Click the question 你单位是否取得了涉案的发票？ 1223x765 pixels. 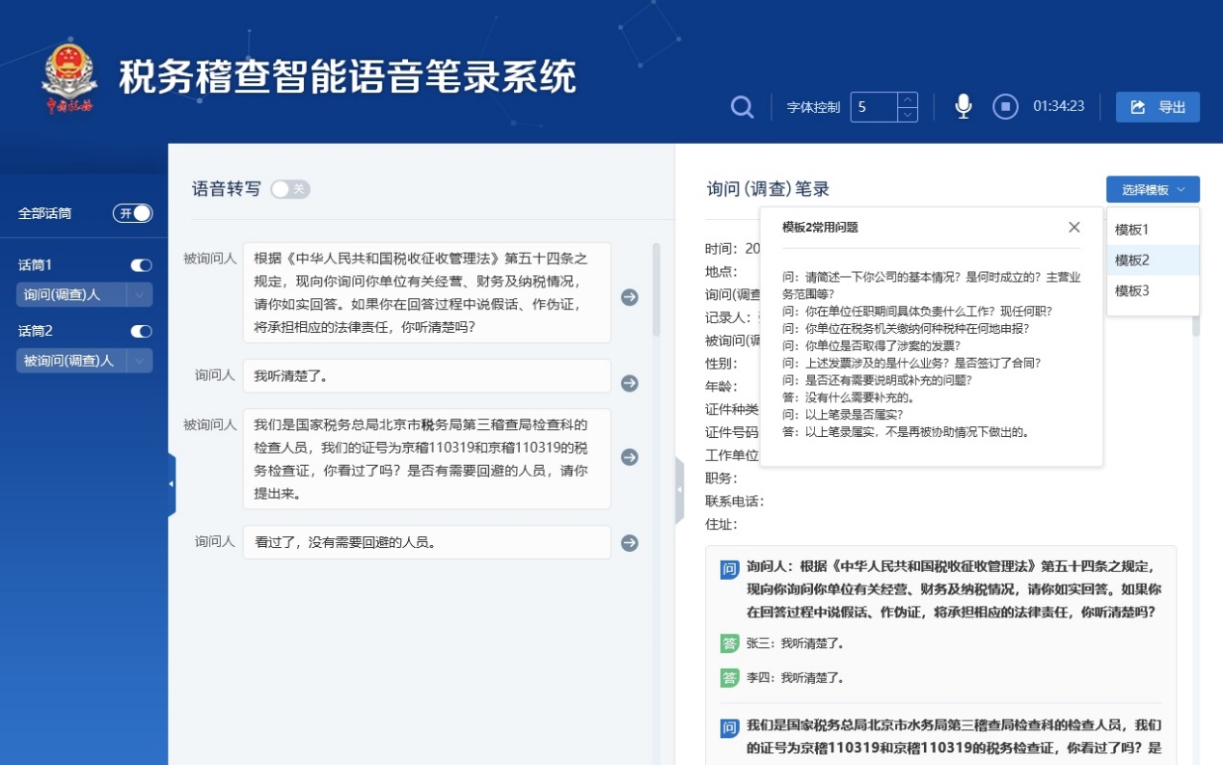click(870, 345)
